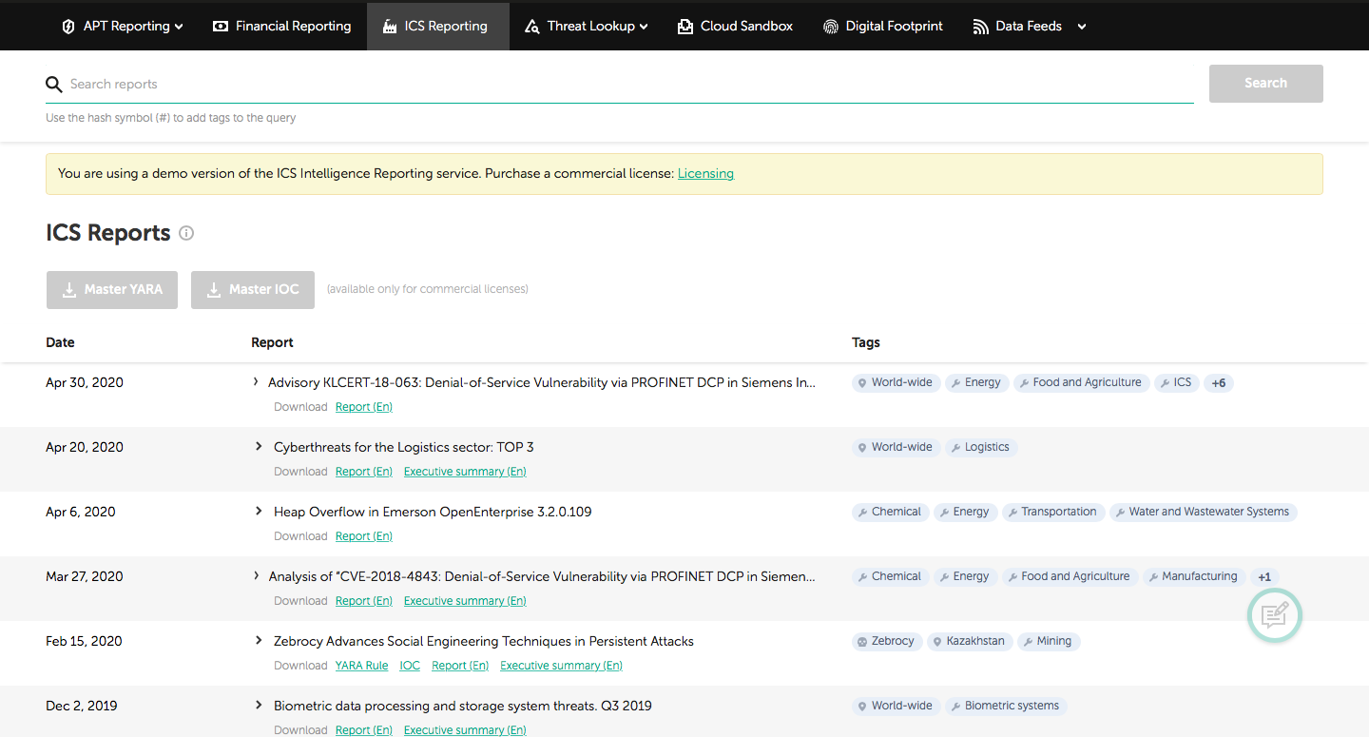Image resolution: width=1369 pixels, height=737 pixels.
Task: Download Executive summary for the Zebrocy report
Action: (x=561, y=666)
